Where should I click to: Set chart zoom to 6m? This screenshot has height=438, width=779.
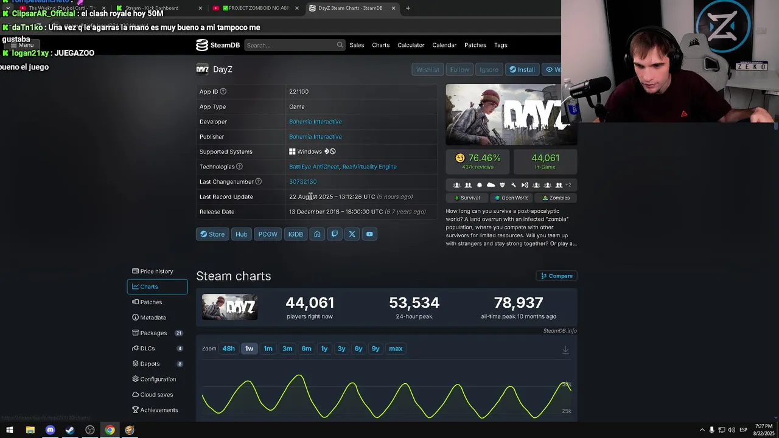coord(306,349)
